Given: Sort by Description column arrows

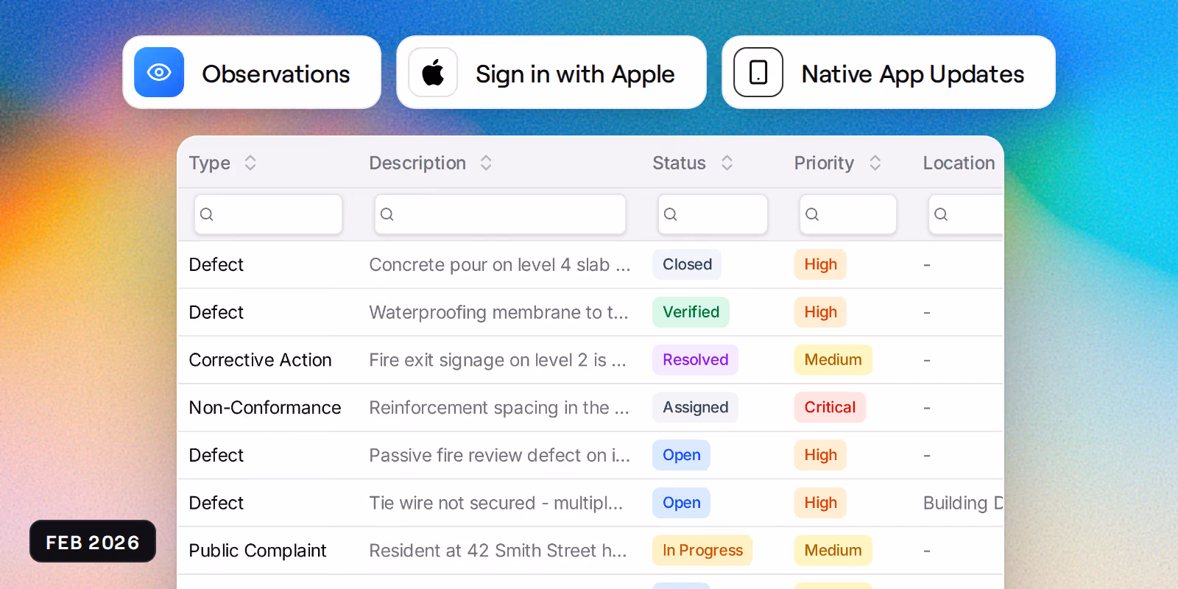Looking at the screenshot, I should coord(486,163).
